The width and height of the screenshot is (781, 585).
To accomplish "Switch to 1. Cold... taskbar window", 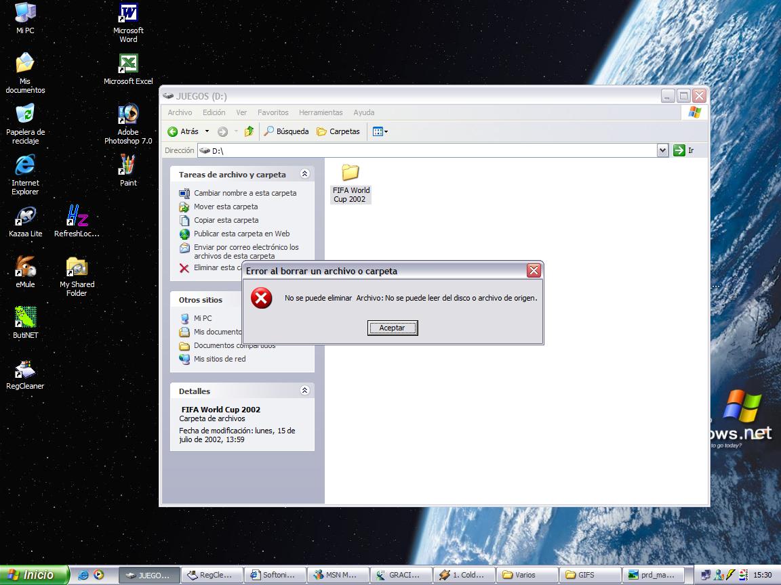I will point(464,575).
